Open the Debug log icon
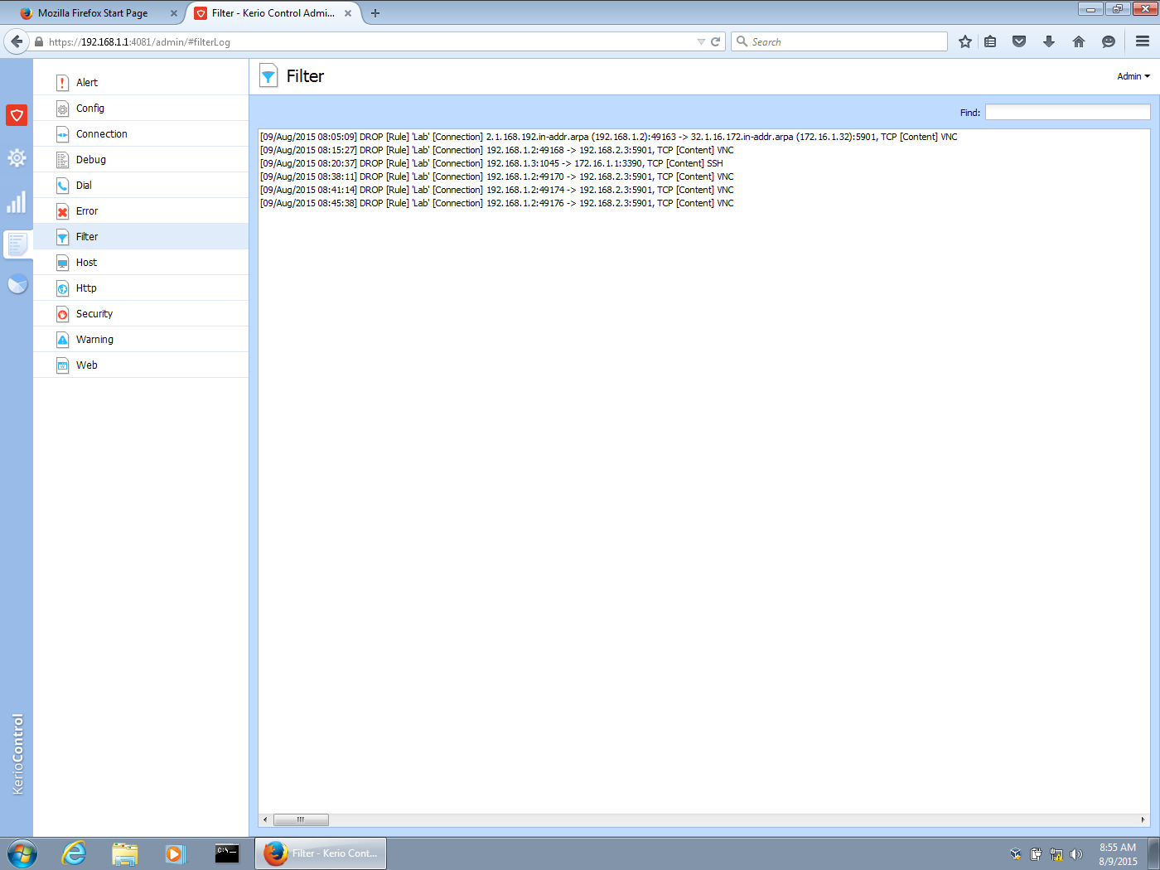Screen dimensions: 1160x870 pyautogui.click(x=62, y=160)
